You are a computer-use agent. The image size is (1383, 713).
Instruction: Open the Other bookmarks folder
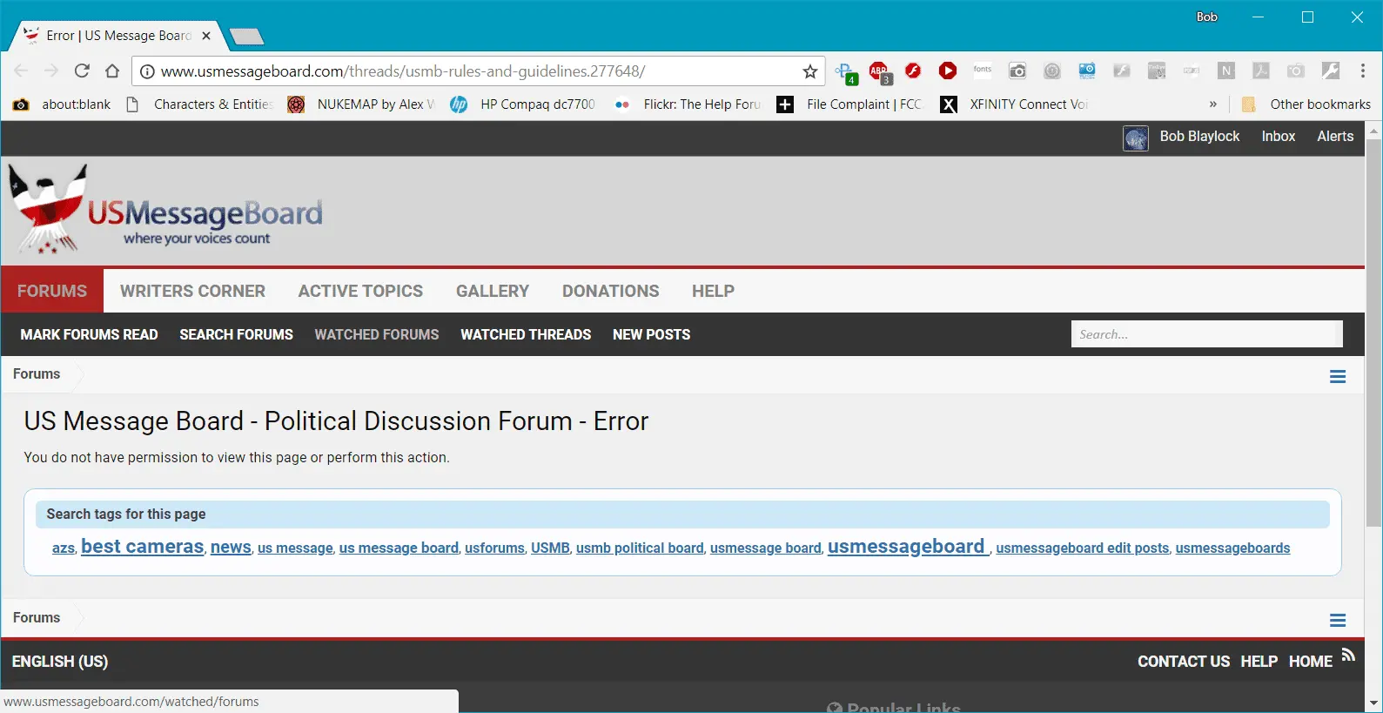(1306, 104)
